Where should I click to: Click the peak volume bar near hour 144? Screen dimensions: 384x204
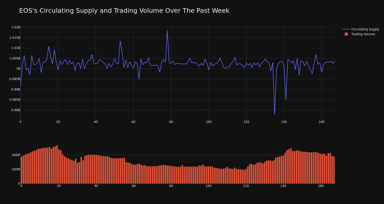tap(291, 166)
